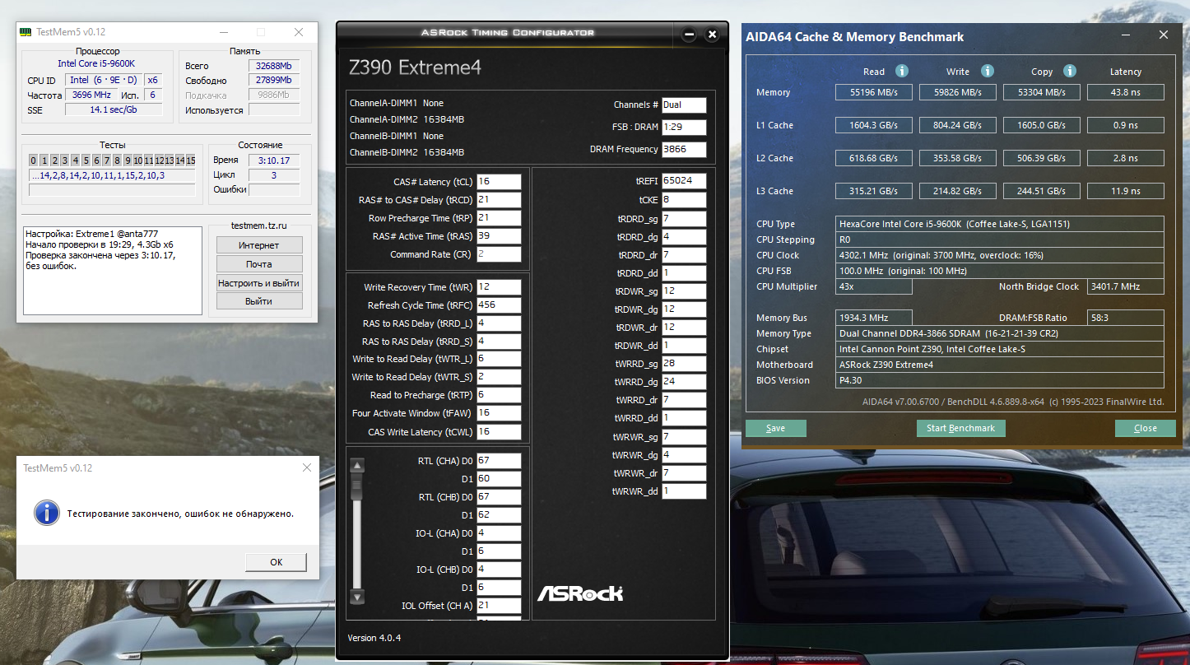Click the tCKE value field
This screenshot has height=665, width=1190.
pos(684,200)
